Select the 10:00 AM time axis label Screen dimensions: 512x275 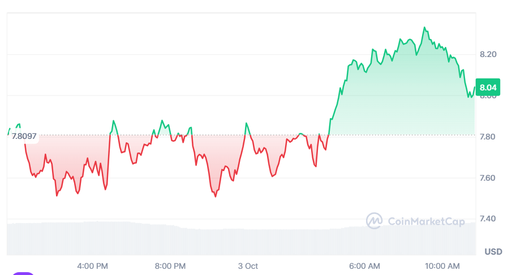coord(442,265)
